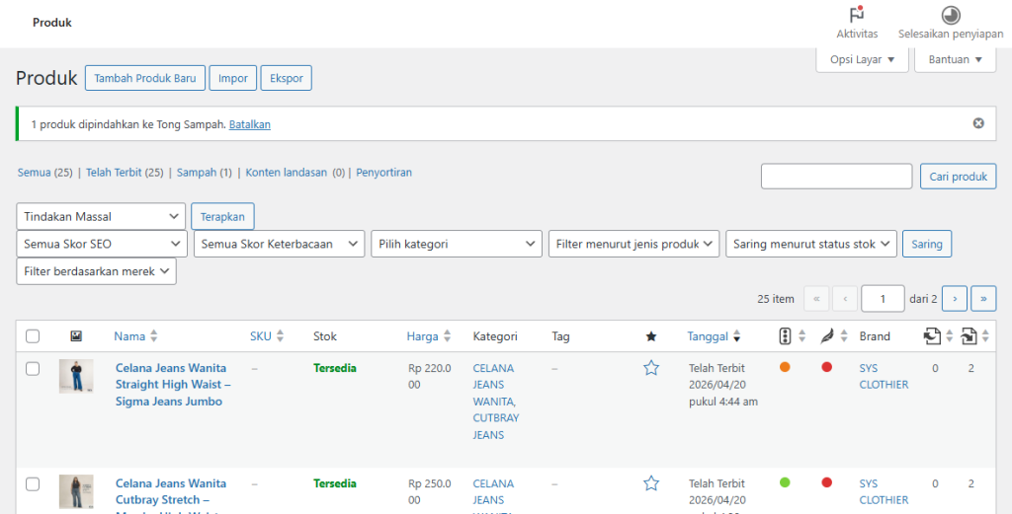Click red readability dot for Straight High Waist
Viewport: 1012px width, 514px height.
point(827,367)
